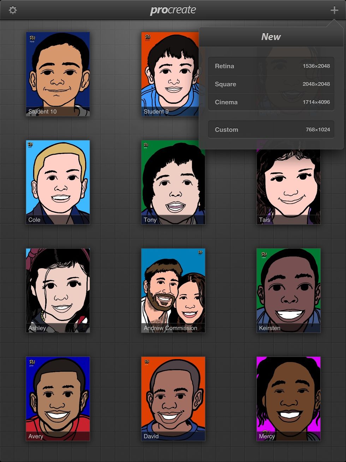Image resolution: width=346 pixels, height=462 pixels.
Task: Tap the plus icon for new canvas
Action: tap(334, 10)
